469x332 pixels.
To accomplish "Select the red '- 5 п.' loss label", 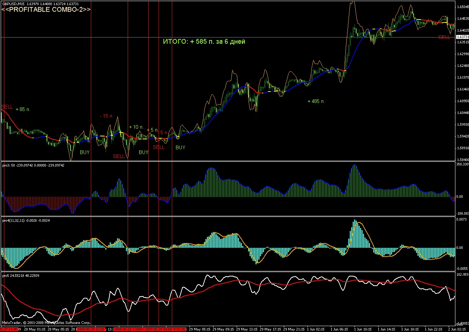I will pos(162,133).
